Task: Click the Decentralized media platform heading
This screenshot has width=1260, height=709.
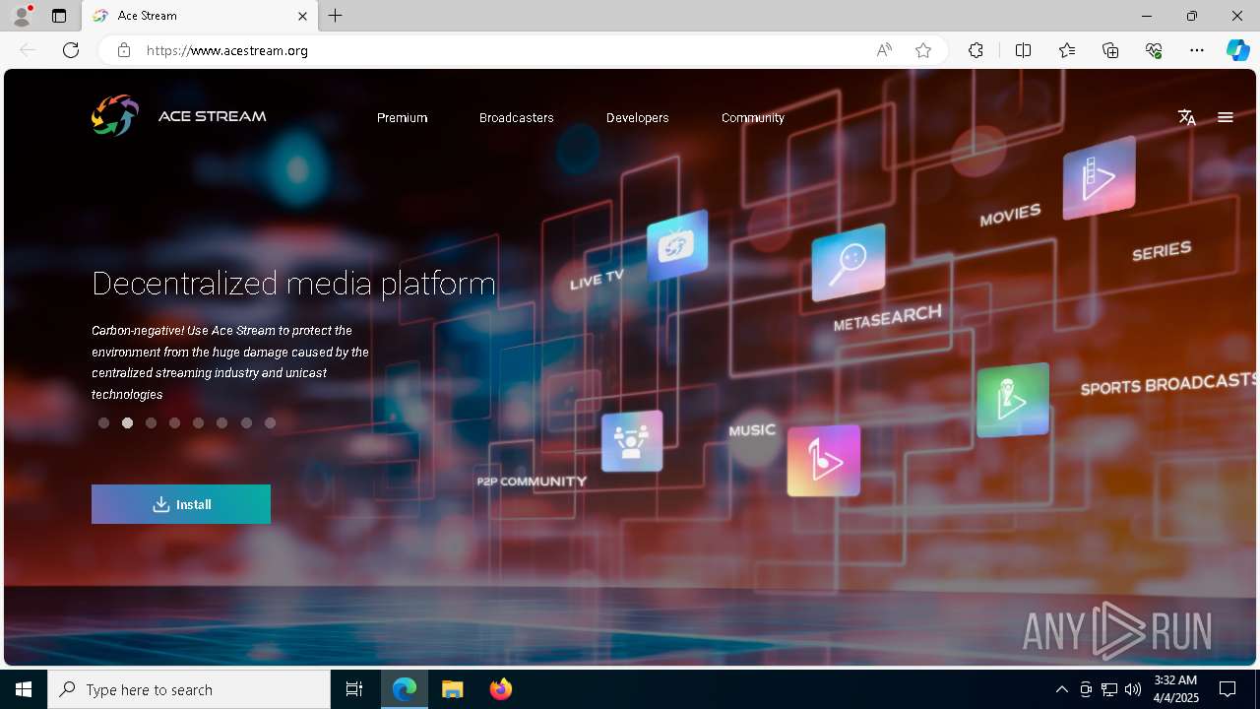Action: pos(293,284)
